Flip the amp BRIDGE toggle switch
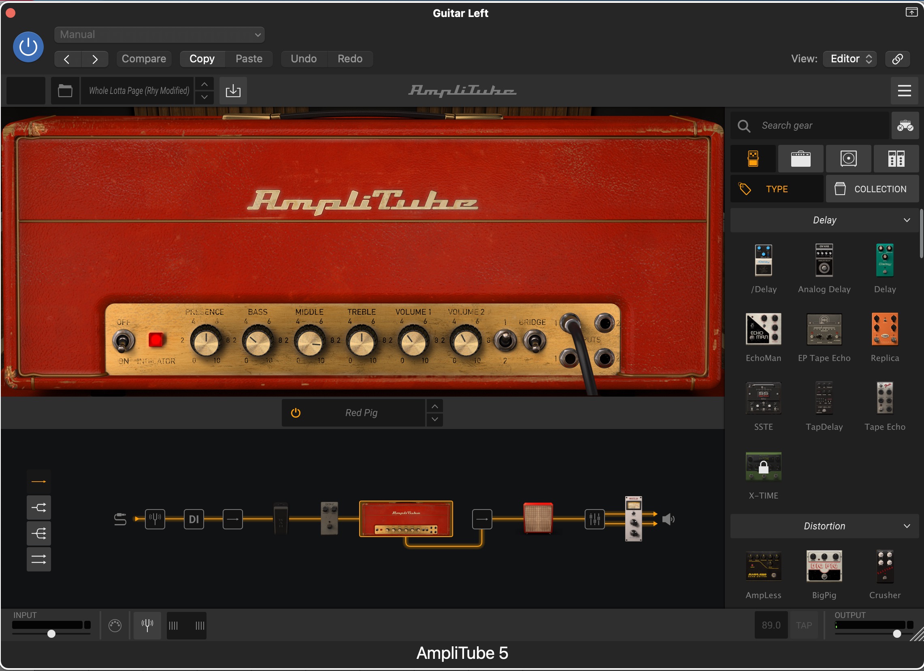Screen dimensions: 924x671 [x=534, y=341]
